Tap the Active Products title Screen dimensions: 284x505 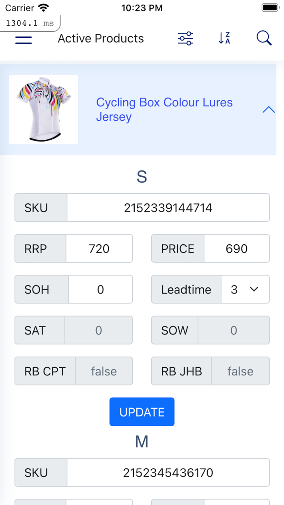tap(101, 39)
